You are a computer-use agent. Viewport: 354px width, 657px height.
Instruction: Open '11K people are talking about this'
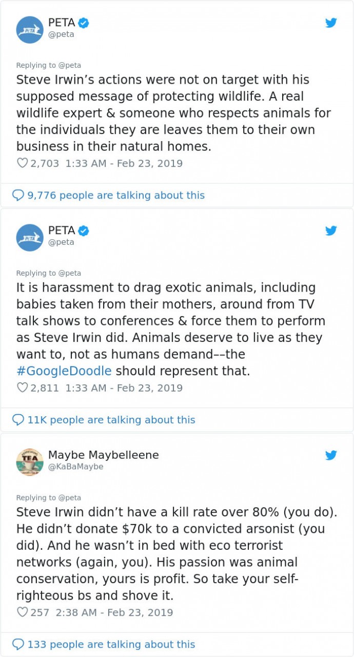[111, 420]
